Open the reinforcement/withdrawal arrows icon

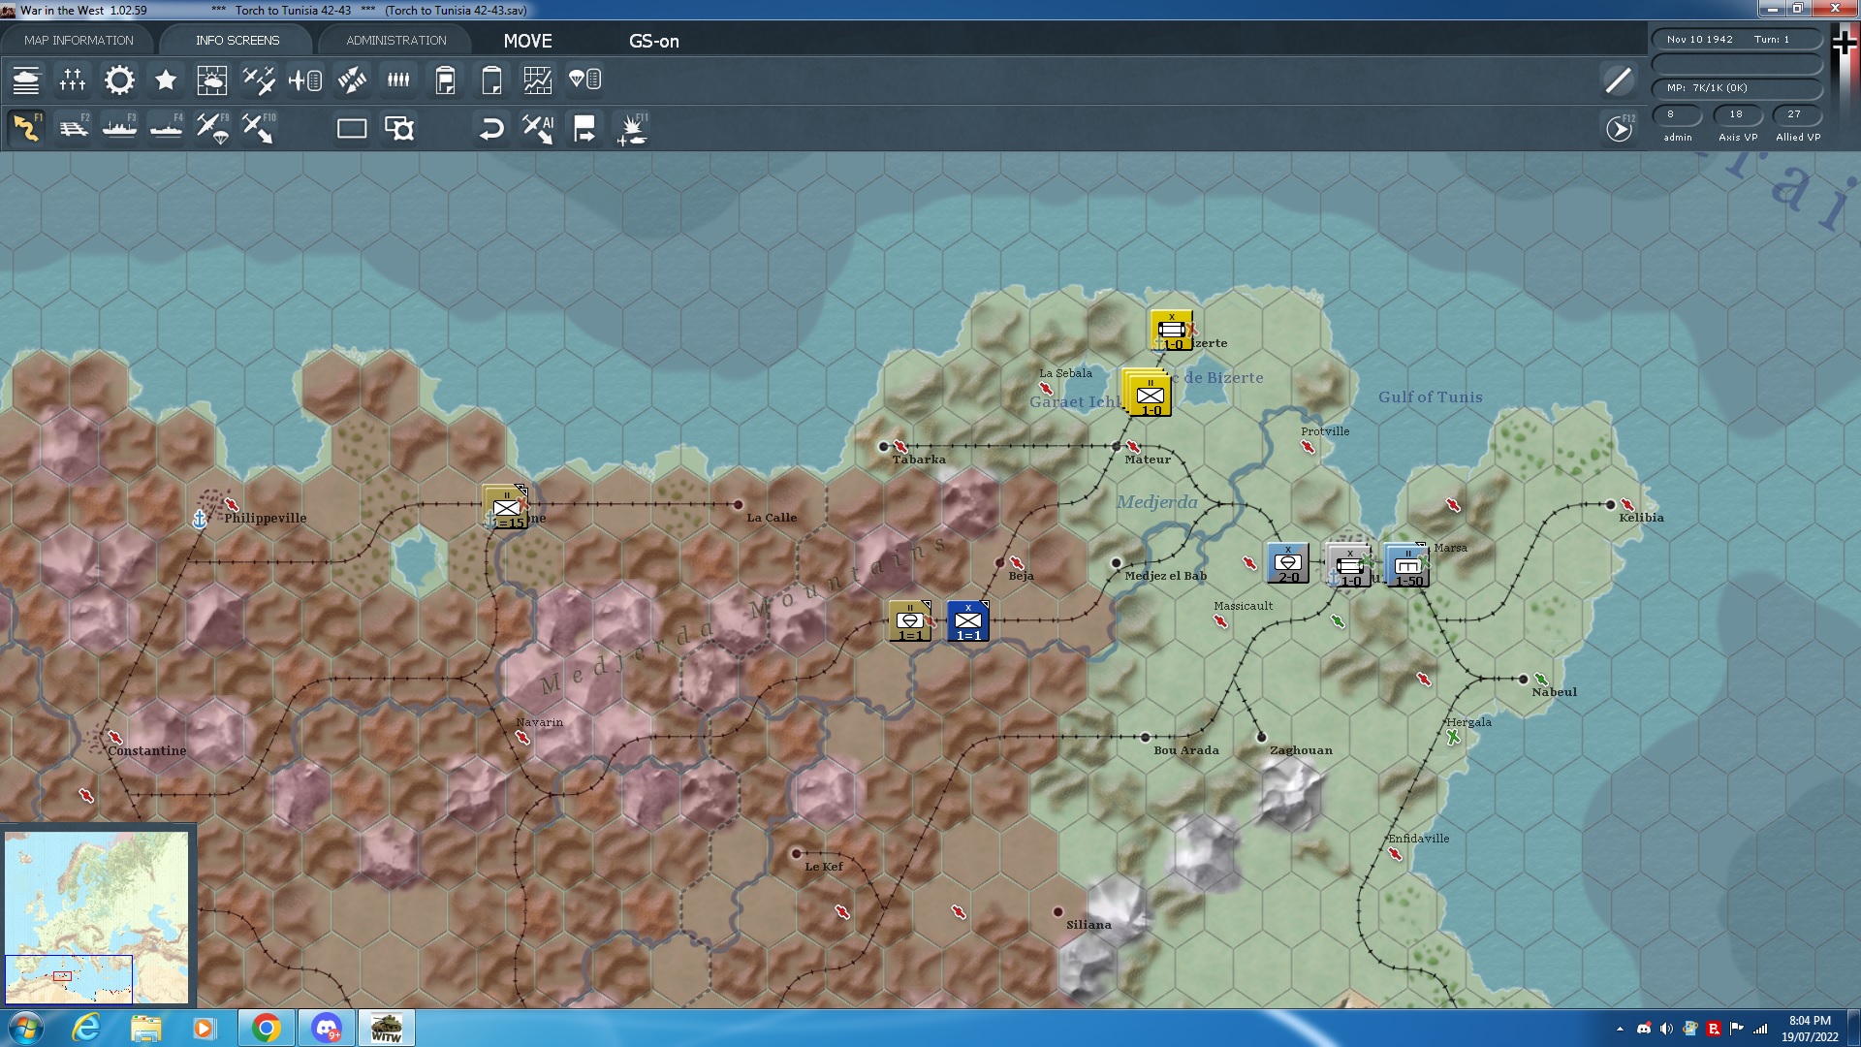tap(352, 80)
